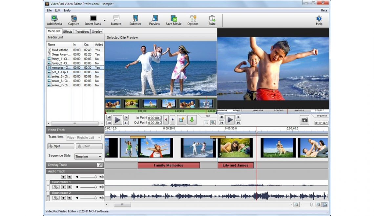Click the green down arrow to add clip to sequence
374x216 pixels.
(x=192, y=120)
